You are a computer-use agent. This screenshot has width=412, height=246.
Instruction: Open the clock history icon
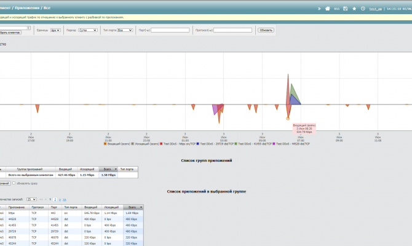[x=363, y=9]
